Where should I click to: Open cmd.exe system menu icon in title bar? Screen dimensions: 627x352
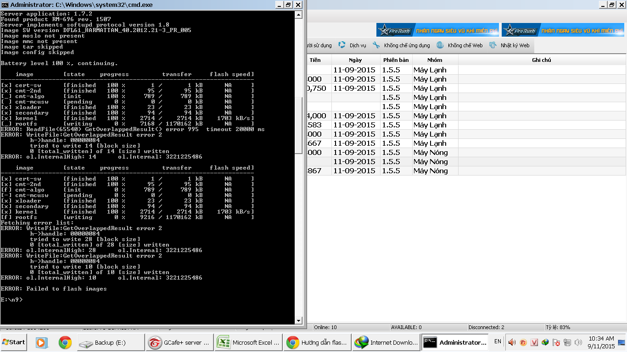(5, 5)
